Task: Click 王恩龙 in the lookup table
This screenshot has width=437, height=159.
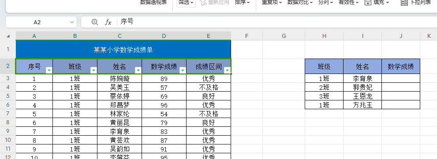Action: pos(362,96)
